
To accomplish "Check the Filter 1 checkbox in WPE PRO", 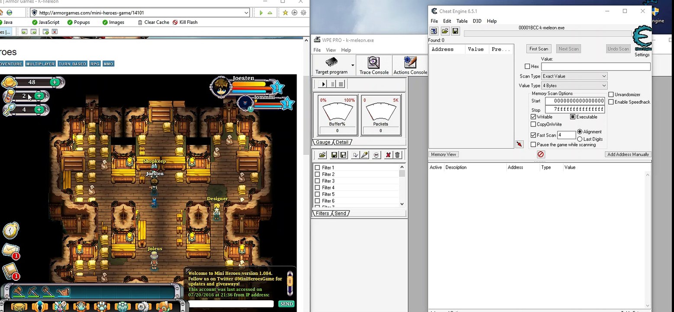I will (x=317, y=168).
